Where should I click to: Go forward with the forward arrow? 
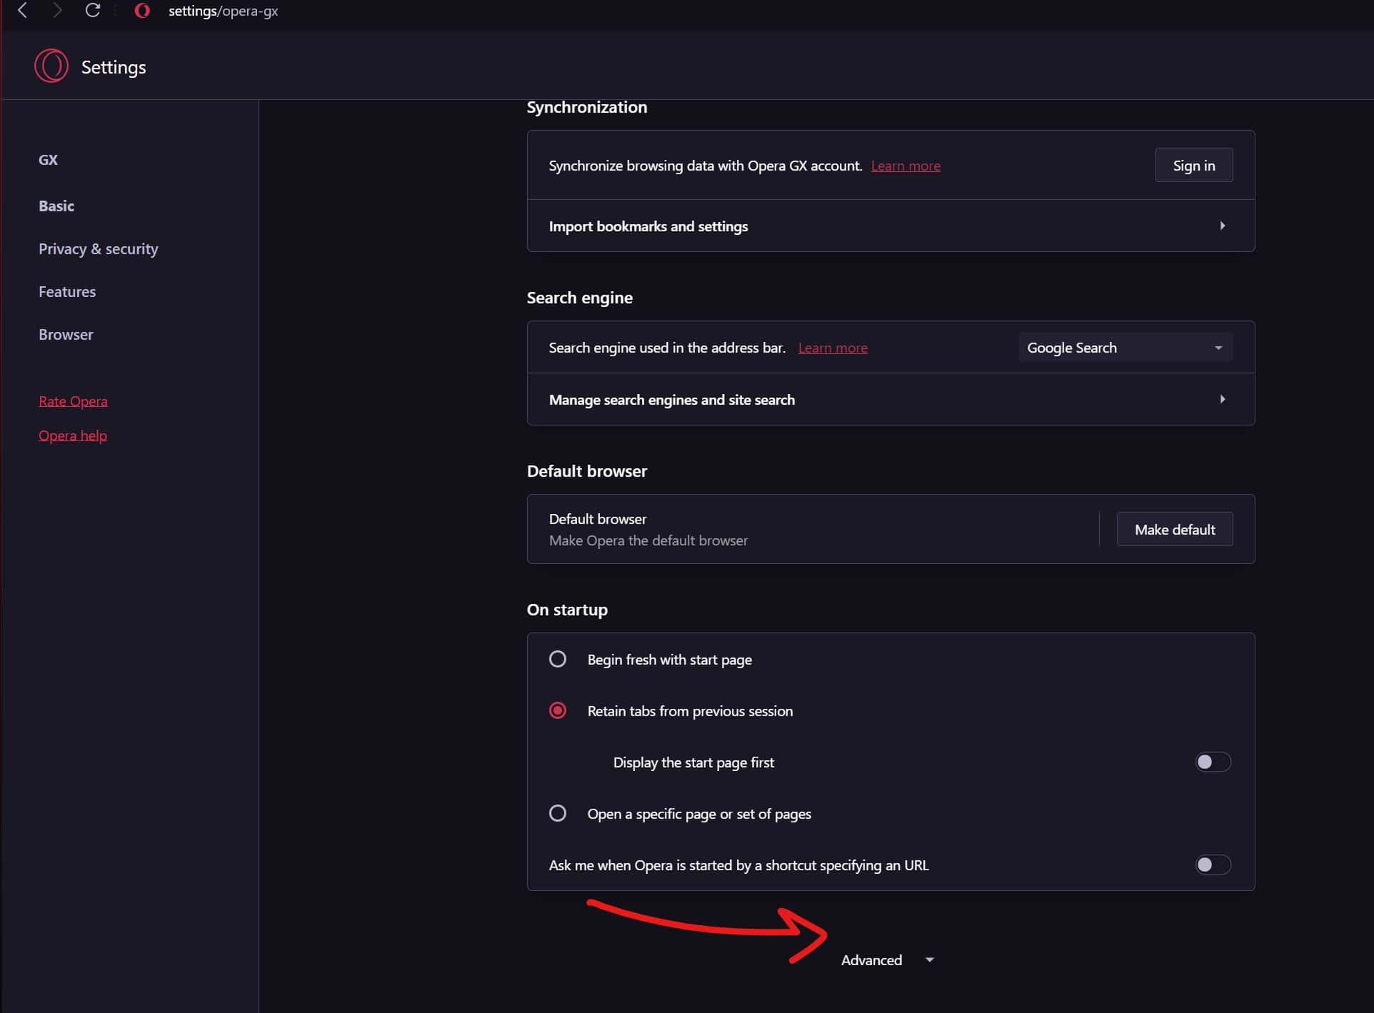click(x=58, y=11)
